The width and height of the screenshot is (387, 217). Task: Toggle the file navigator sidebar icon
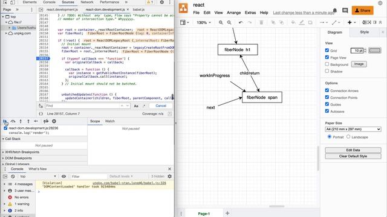41,10
